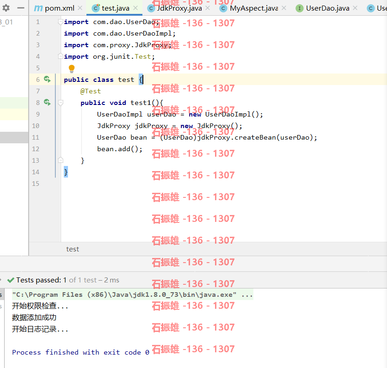
Task: Click the green tests-passed checkmark icon
Action: (x=11, y=280)
